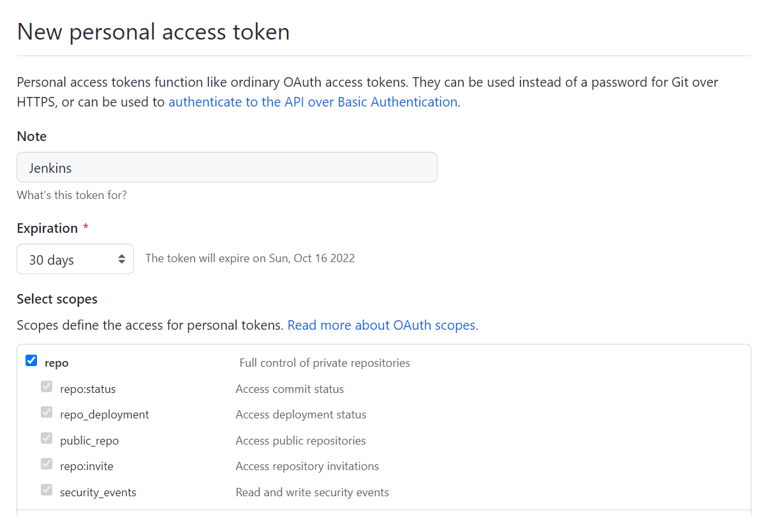Uncheck the repo scope checkbox
Viewport: 759px width, 516px height.
(31, 361)
